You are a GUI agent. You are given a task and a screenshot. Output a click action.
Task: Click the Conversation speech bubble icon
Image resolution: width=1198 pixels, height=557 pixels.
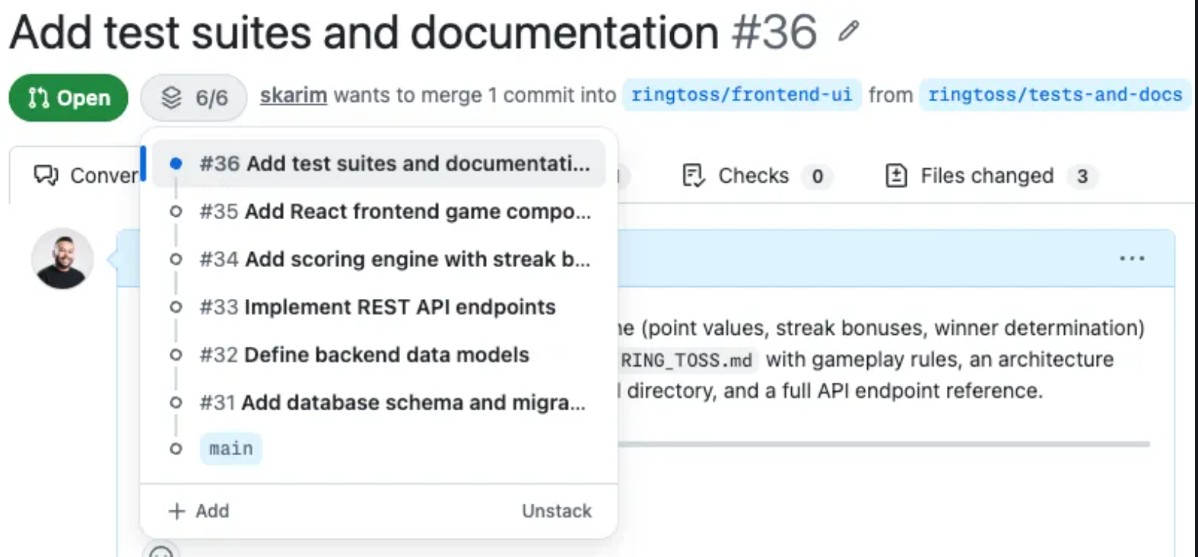point(46,176)
